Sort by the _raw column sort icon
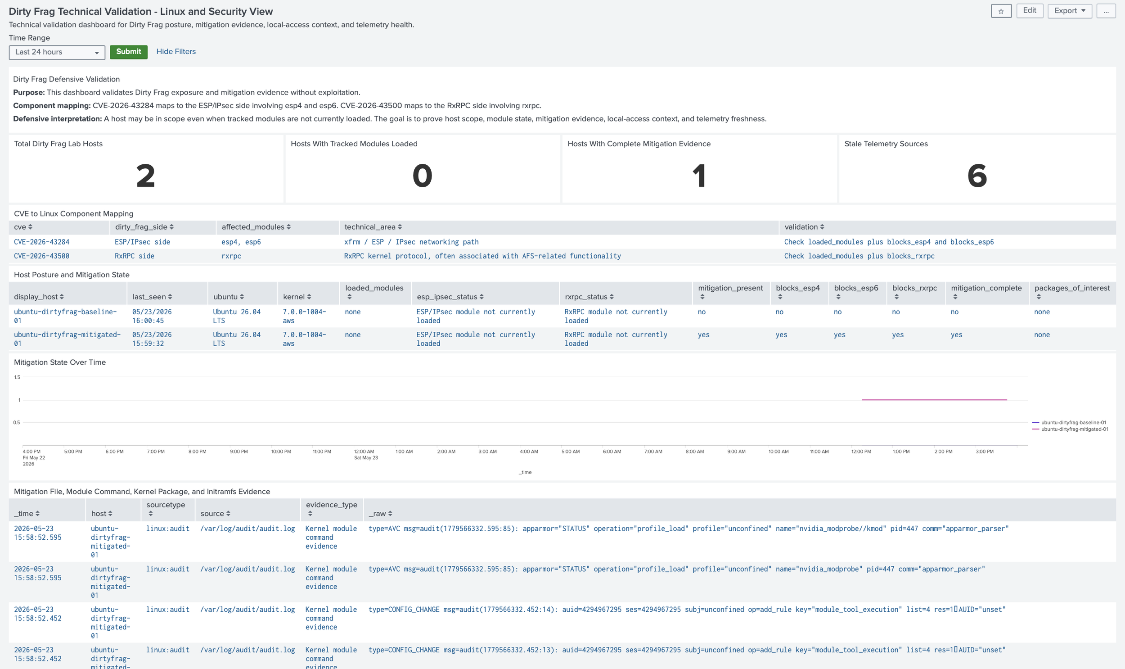Viewport: 1125px width, 669px height. tap(390, 514)
